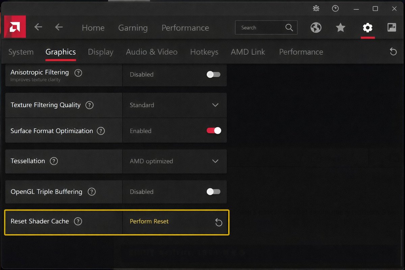Click the 'Surface Format Optimization' label

(52, 131)
